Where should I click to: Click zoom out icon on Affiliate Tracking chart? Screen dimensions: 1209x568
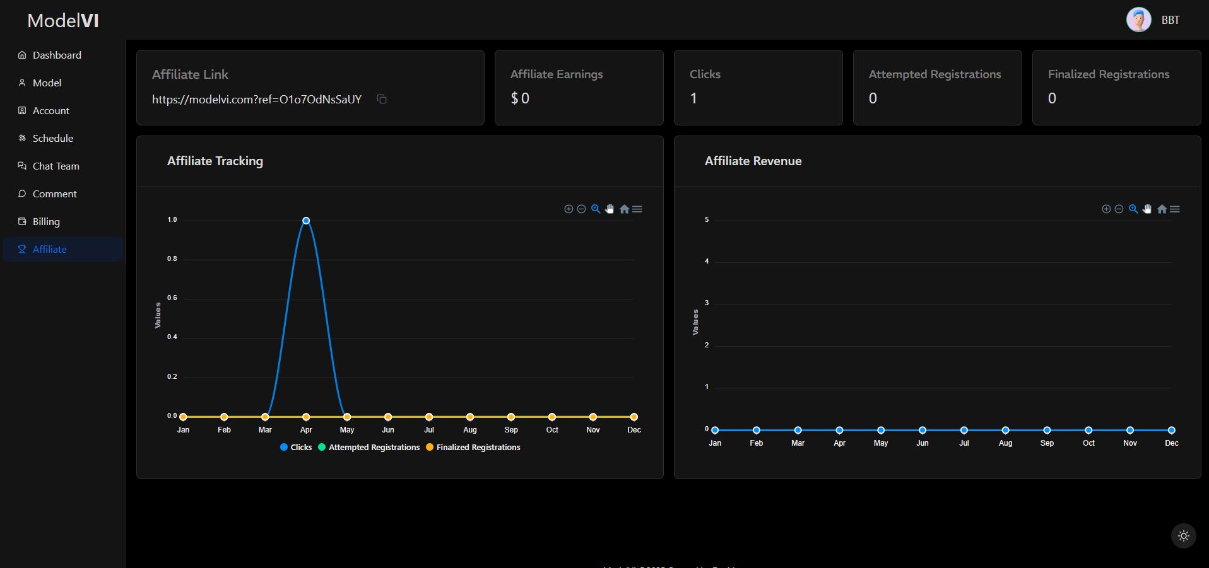[x=582, y=209]
